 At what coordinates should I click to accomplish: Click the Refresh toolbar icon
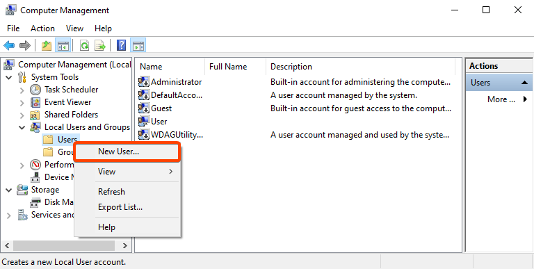pos(84,45)
